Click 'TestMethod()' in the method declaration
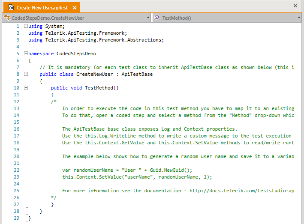 (102, 88)
